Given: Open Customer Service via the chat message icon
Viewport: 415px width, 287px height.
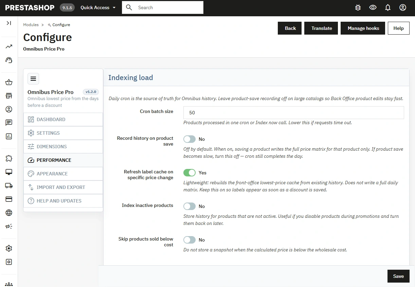Looking at the screenshot, I should click(x=9, y=123).
